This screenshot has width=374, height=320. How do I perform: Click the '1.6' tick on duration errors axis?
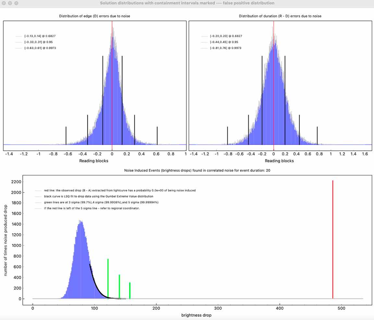pos(365,154)
